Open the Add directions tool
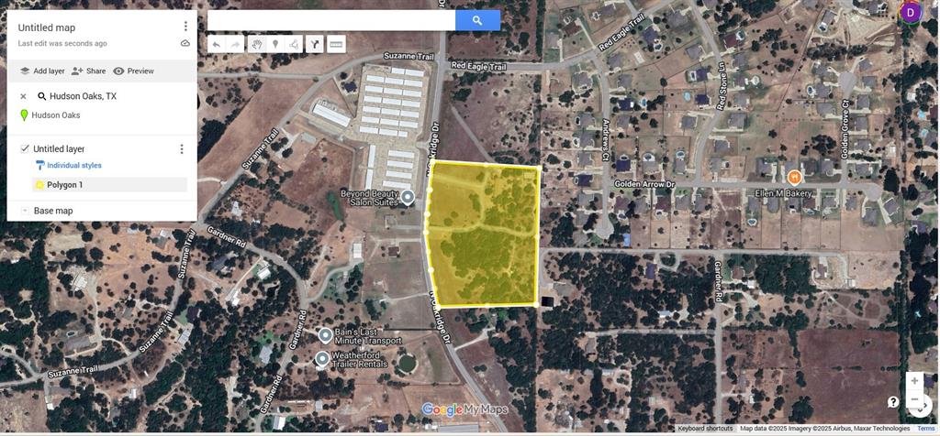 point(315,44)
